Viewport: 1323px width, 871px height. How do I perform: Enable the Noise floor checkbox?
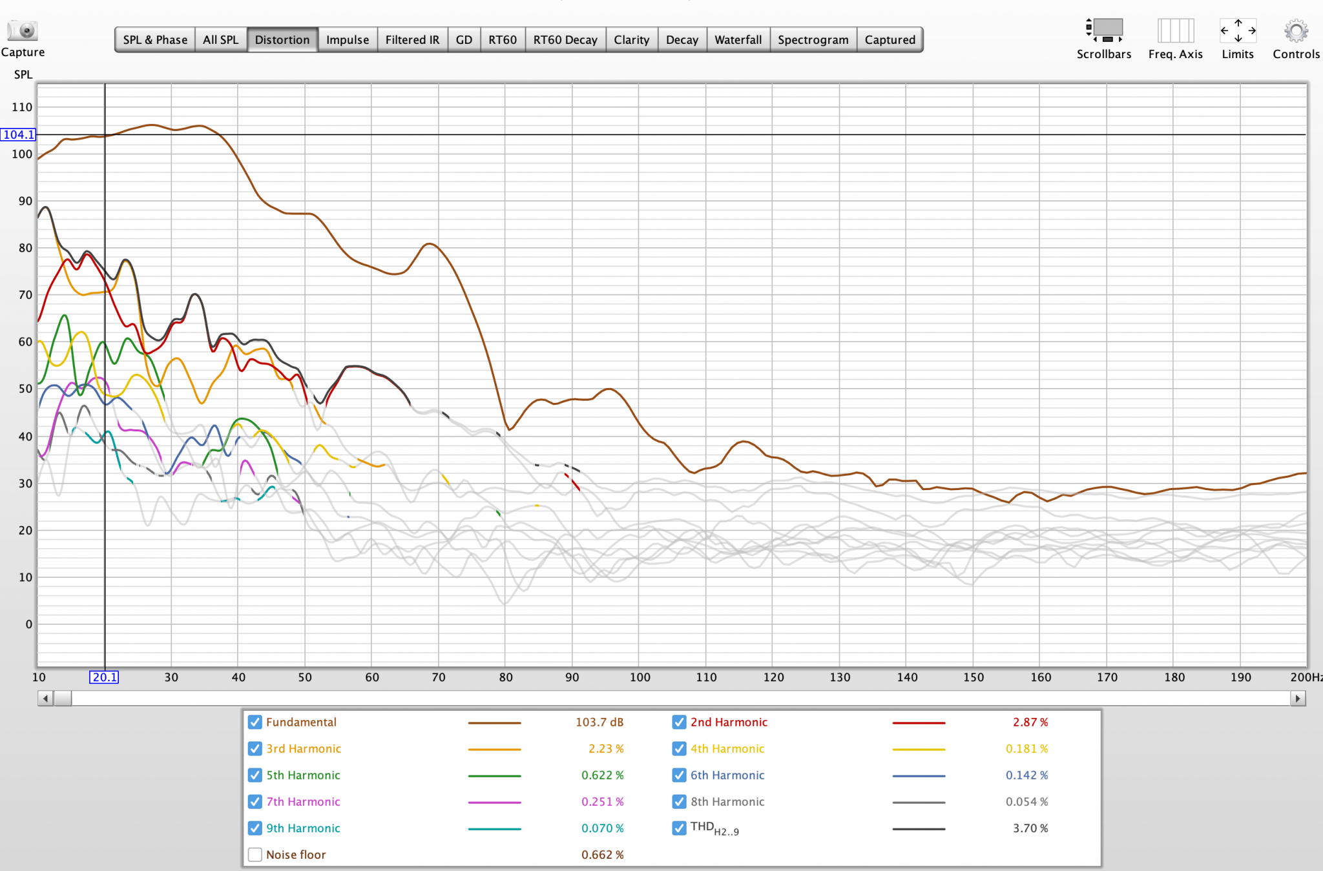[x=255, y=854]
